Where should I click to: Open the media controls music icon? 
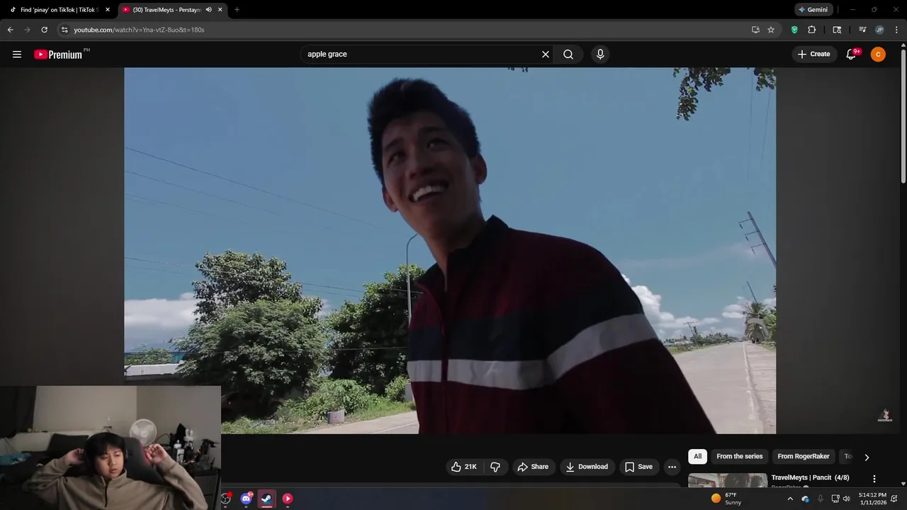point(862,30)
